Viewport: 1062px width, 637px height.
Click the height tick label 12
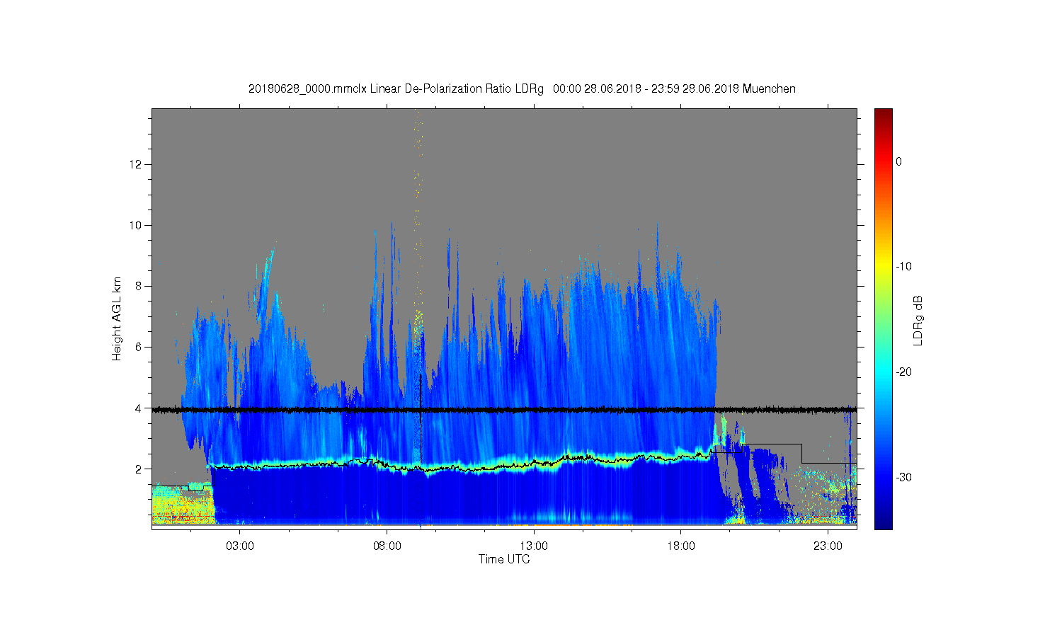[x=136, y=164]
